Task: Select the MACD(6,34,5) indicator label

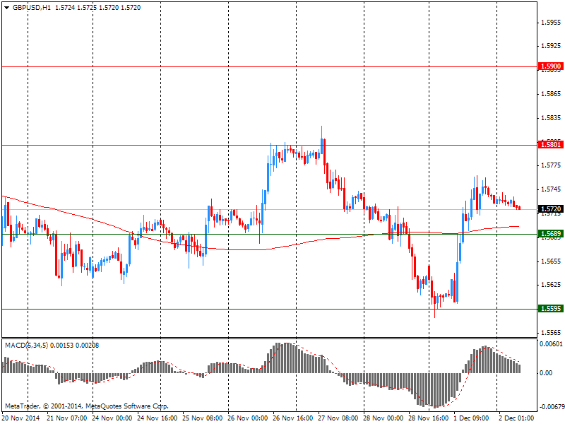Action: pos(26,345)
